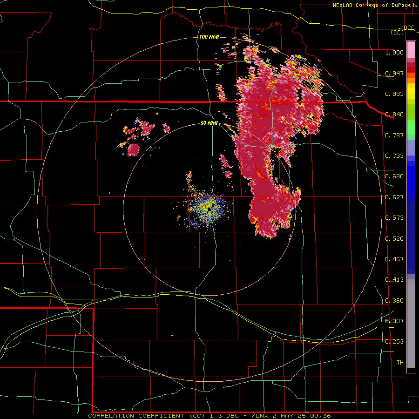Viewport: 419px width, 419px height.
Task: Click the 50 NMI range ring label
Action: click(209, 123)
